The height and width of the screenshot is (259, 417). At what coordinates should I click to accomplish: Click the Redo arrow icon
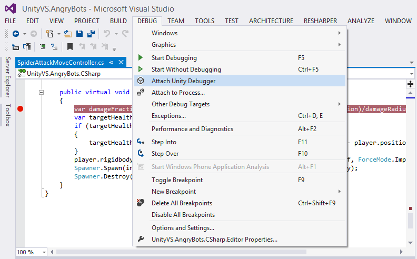125,34
